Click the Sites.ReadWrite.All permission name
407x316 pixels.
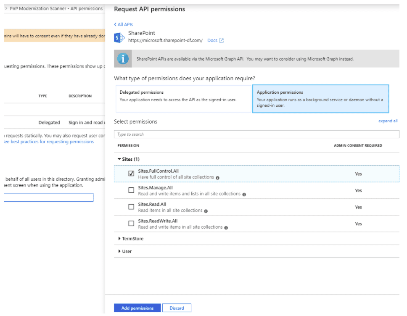click(x=158, y=221)
